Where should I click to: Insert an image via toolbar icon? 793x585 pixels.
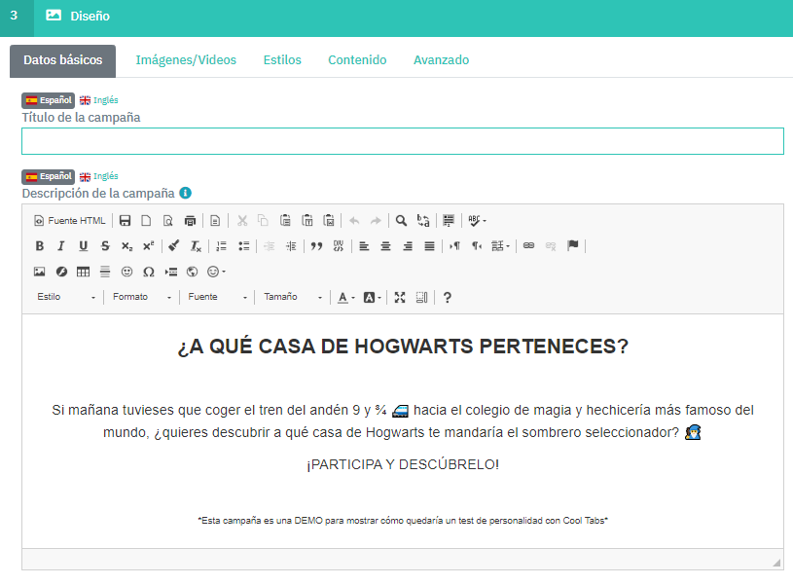pyautogui.click(x=40, y=272)
